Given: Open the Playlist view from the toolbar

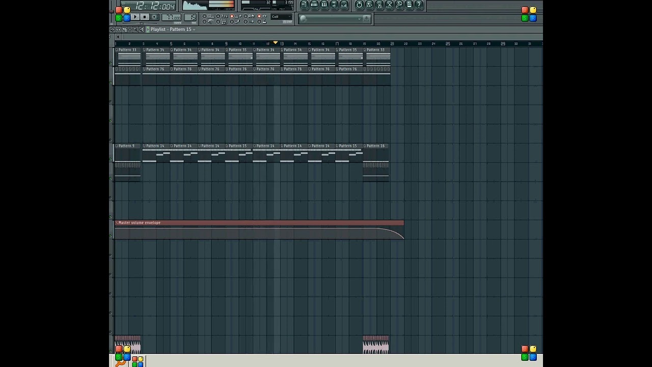Looking at the screenshot, I should (x=305, y=5).
